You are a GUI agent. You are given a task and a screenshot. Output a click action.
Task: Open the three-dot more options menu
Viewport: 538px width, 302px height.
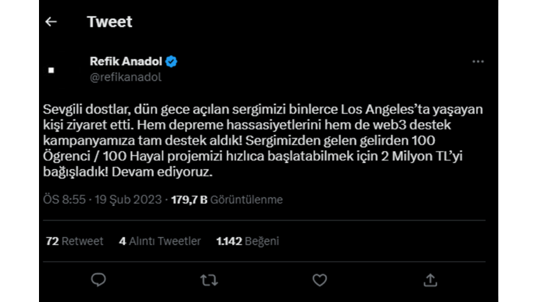pyautogui.click(x=477, y=62)
